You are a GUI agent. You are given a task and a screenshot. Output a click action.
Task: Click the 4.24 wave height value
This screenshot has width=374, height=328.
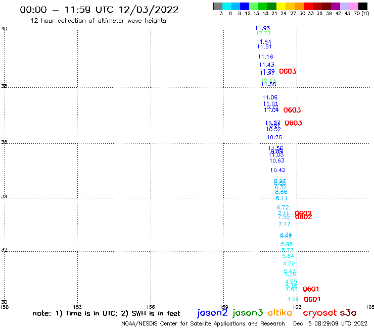coord(293,299)
